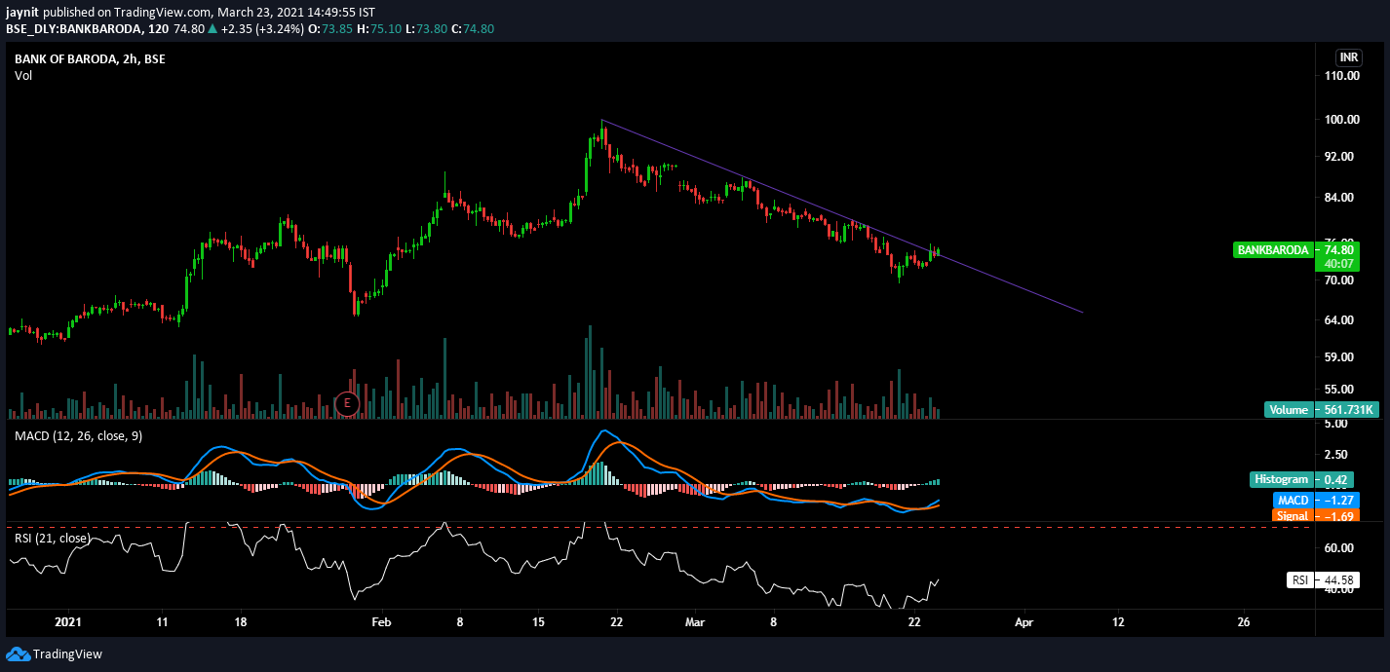Click the O:73.85 open value
Viewport: 1390px width, 672px height.
329,29
